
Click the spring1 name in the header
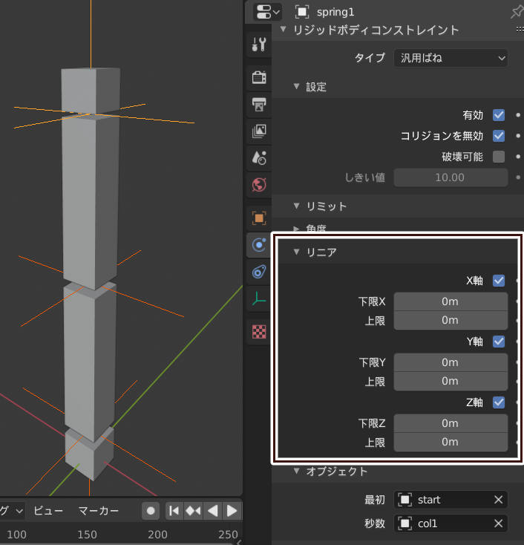tap(335, 12)
